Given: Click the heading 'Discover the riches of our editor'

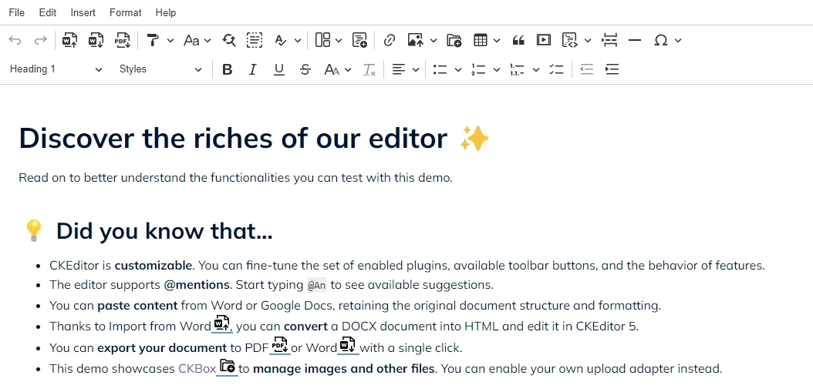Looking at the screenshot, I should pyautogui.click(x=254, y=139).
